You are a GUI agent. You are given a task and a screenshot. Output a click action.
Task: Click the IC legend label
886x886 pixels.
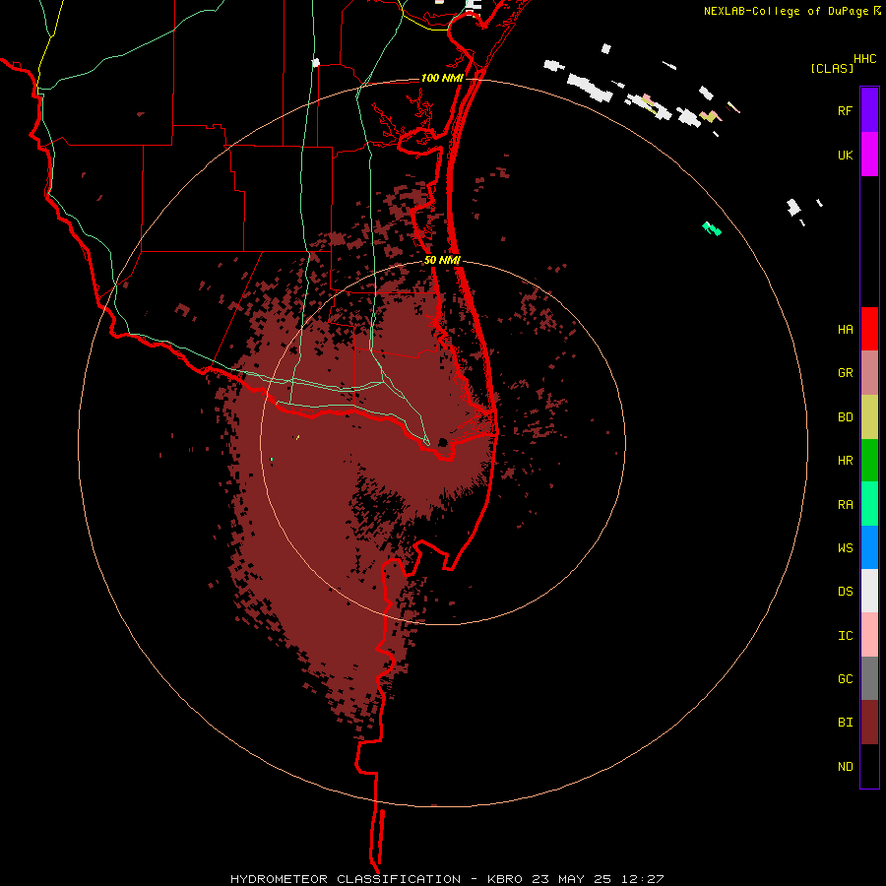pyautogui.click(x=845, y=636)
